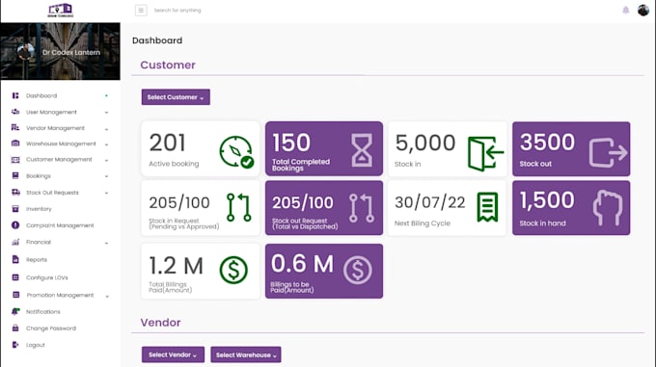Click the Dr Codex Lantern profile banner
656x367 pixels.
coord(60,51)
